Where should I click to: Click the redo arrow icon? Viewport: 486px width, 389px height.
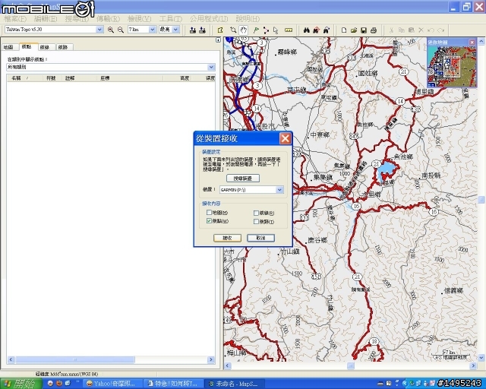441,30
